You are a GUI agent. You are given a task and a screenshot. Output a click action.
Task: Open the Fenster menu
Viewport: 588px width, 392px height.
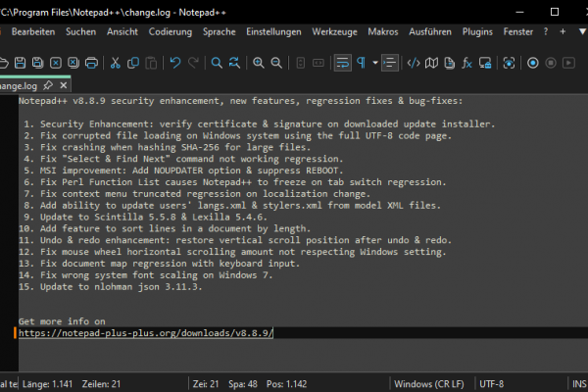518,32
